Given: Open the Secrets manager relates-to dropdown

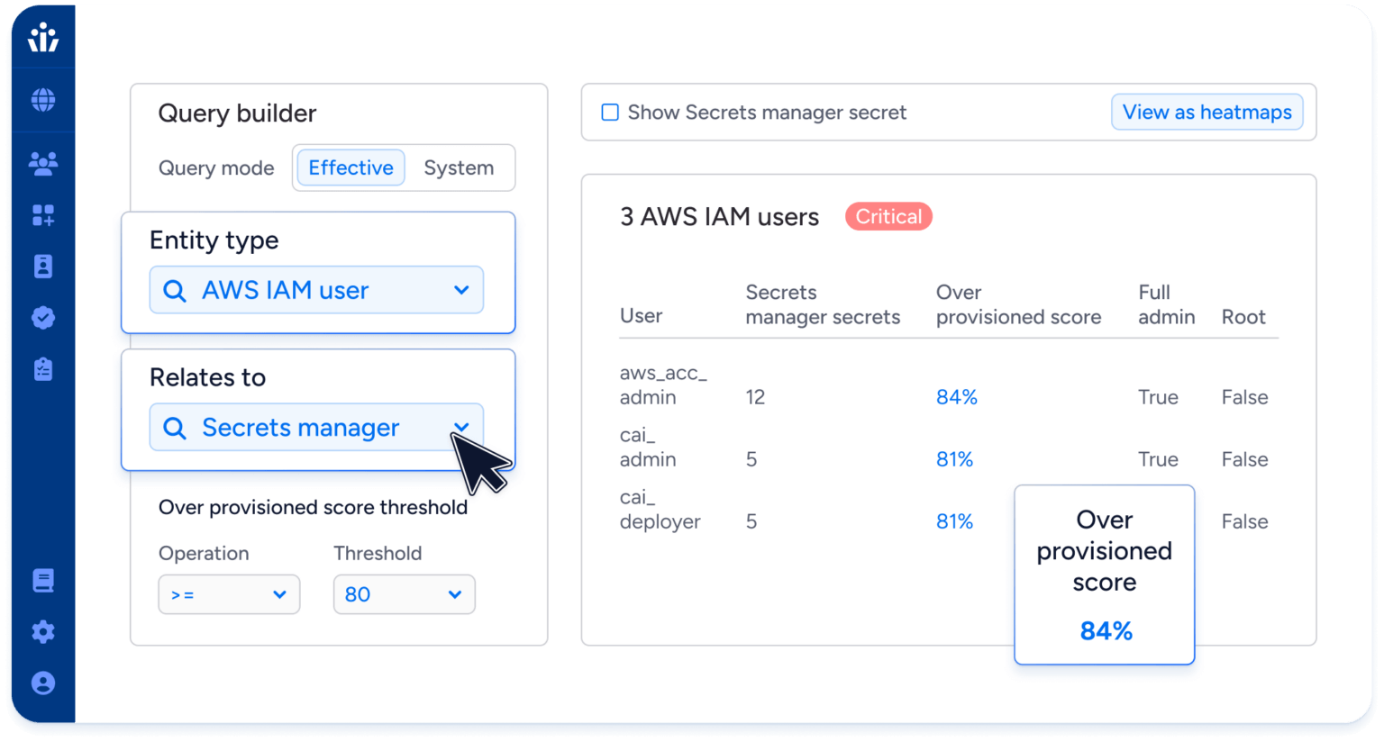Looking at the screenshot, I should 316,428.
